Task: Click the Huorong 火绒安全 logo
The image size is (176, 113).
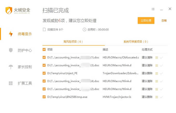Action: (x=18, y=11)
